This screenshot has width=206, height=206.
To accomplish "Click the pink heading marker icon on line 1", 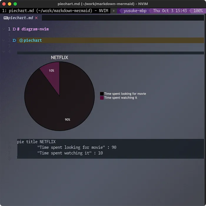I will coord(14,29).
